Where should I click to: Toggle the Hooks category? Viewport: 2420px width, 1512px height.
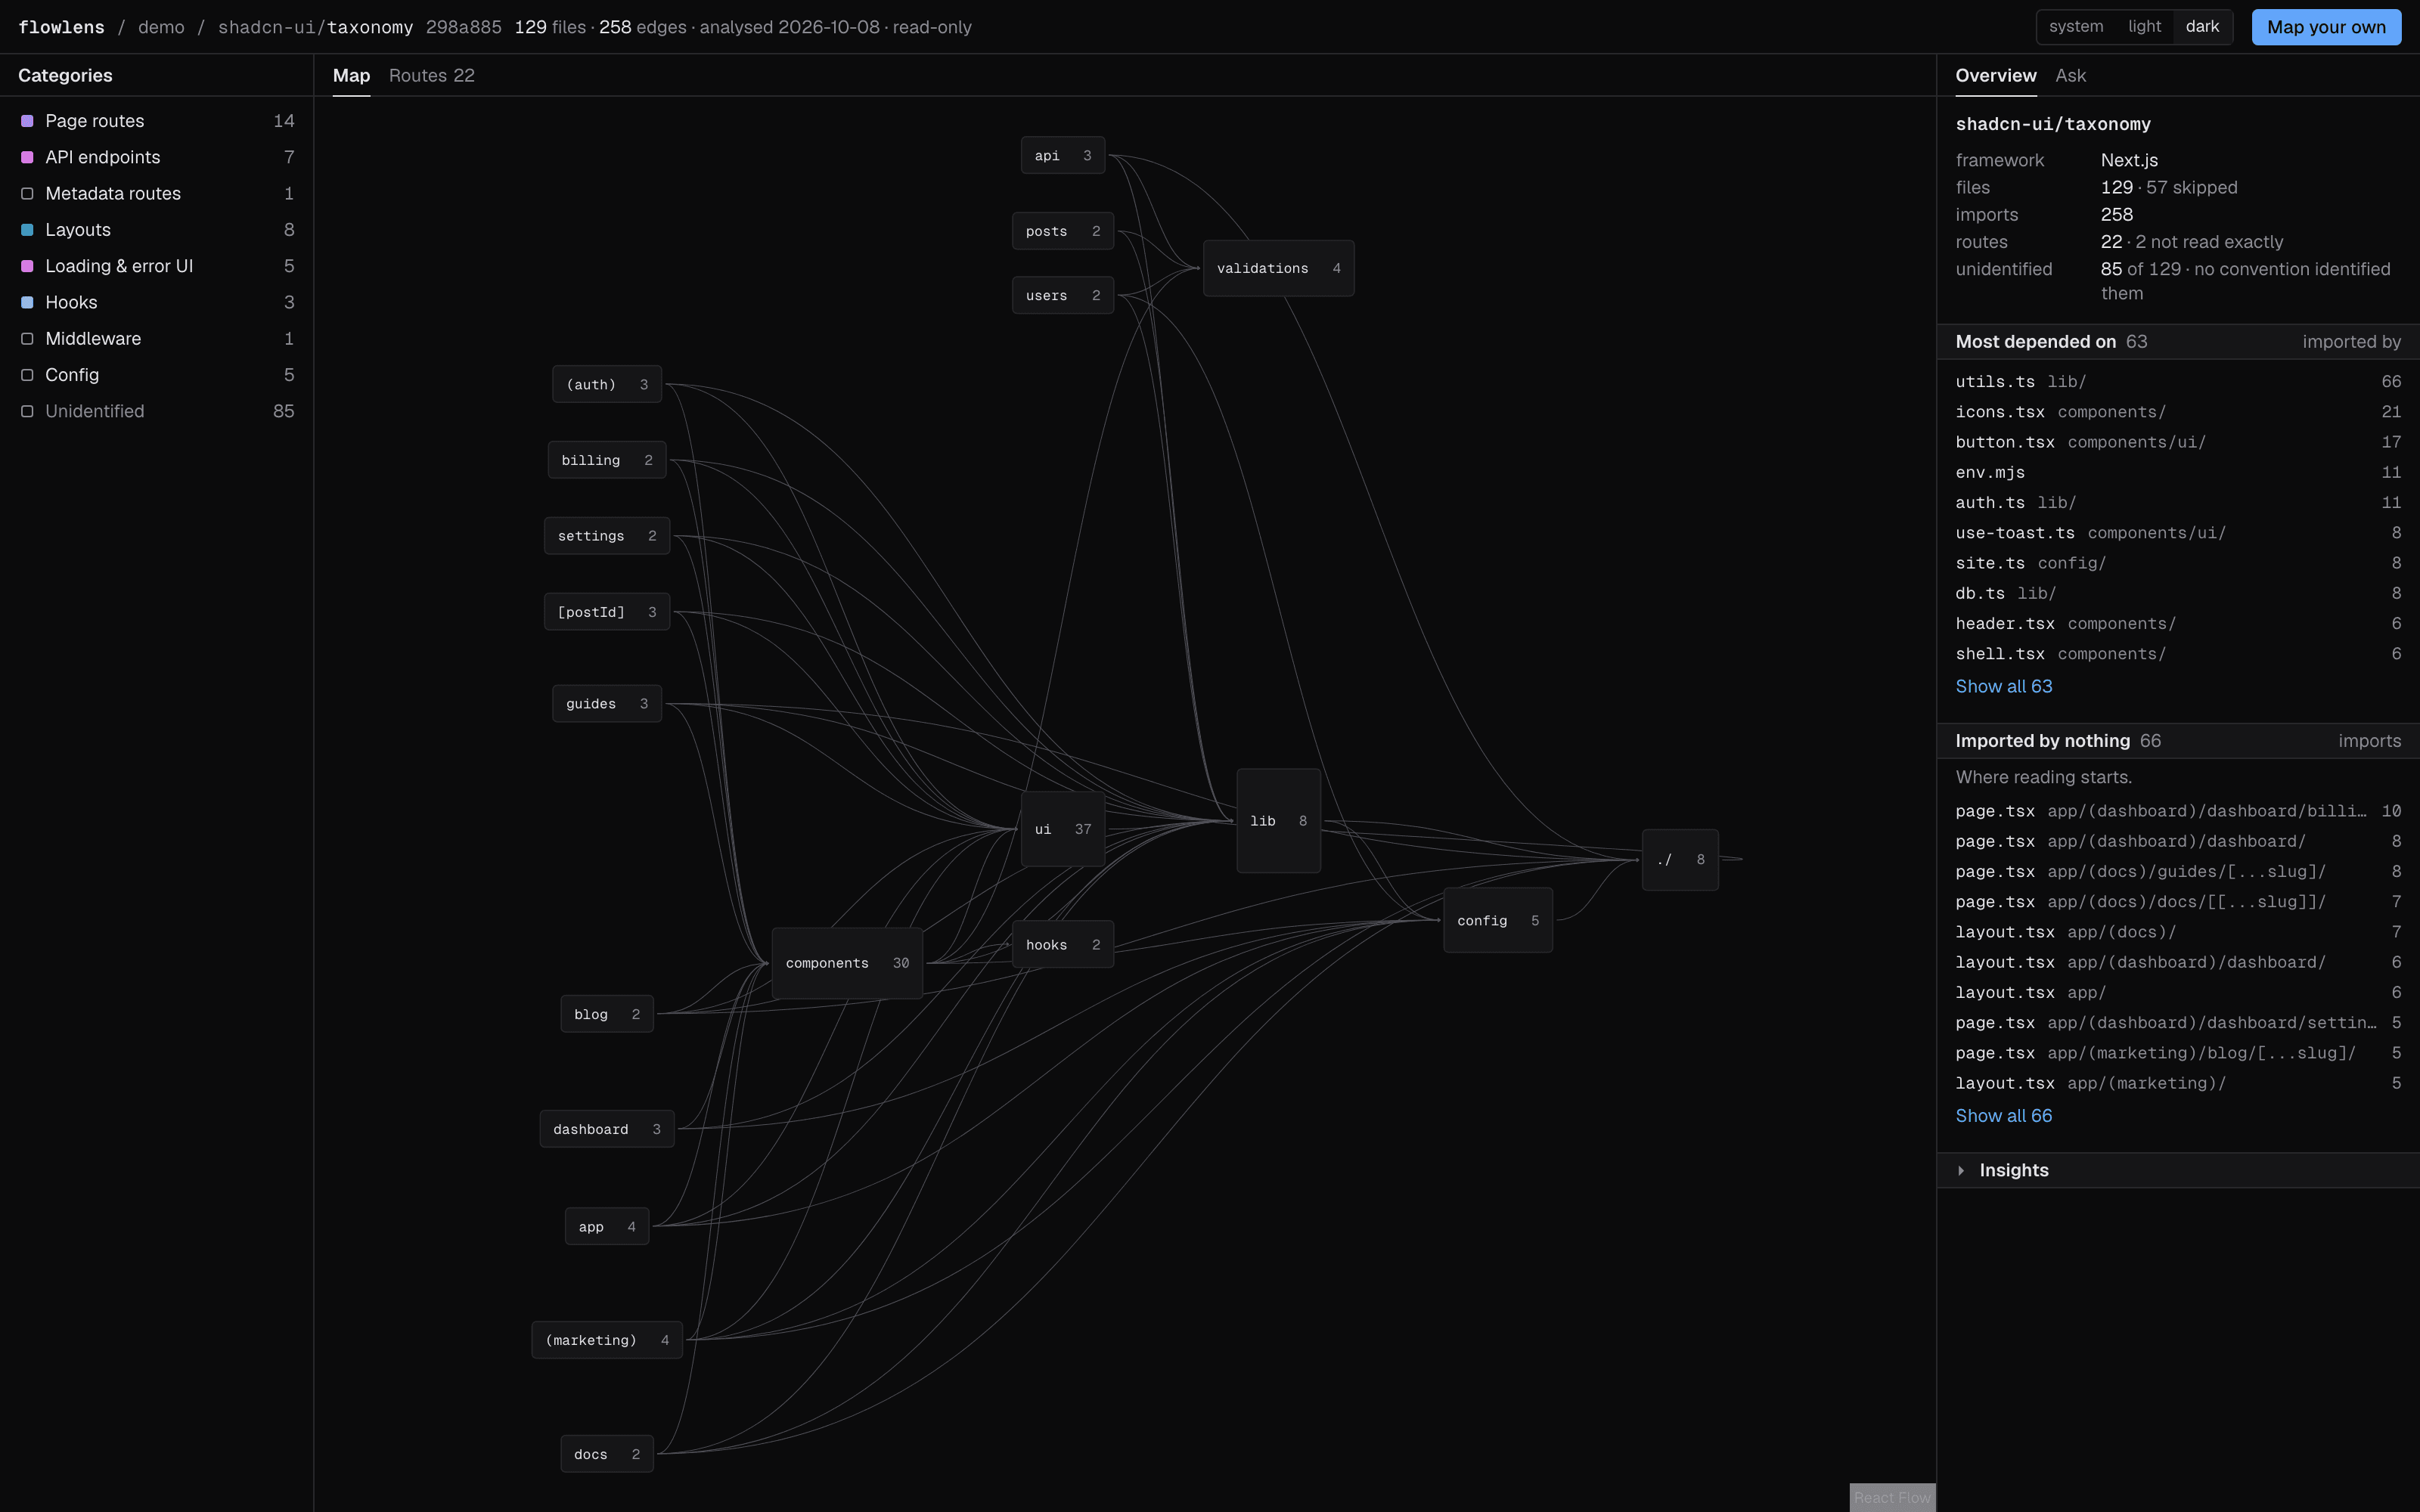click(157, 302)
